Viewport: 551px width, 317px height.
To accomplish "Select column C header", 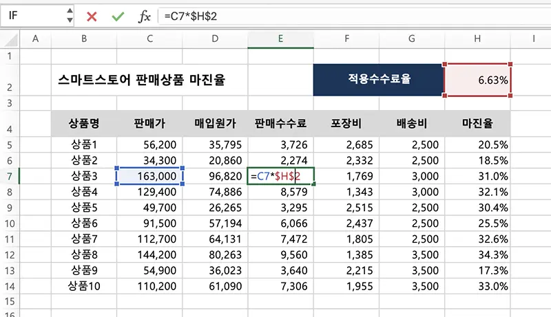I will coord(149,39).
